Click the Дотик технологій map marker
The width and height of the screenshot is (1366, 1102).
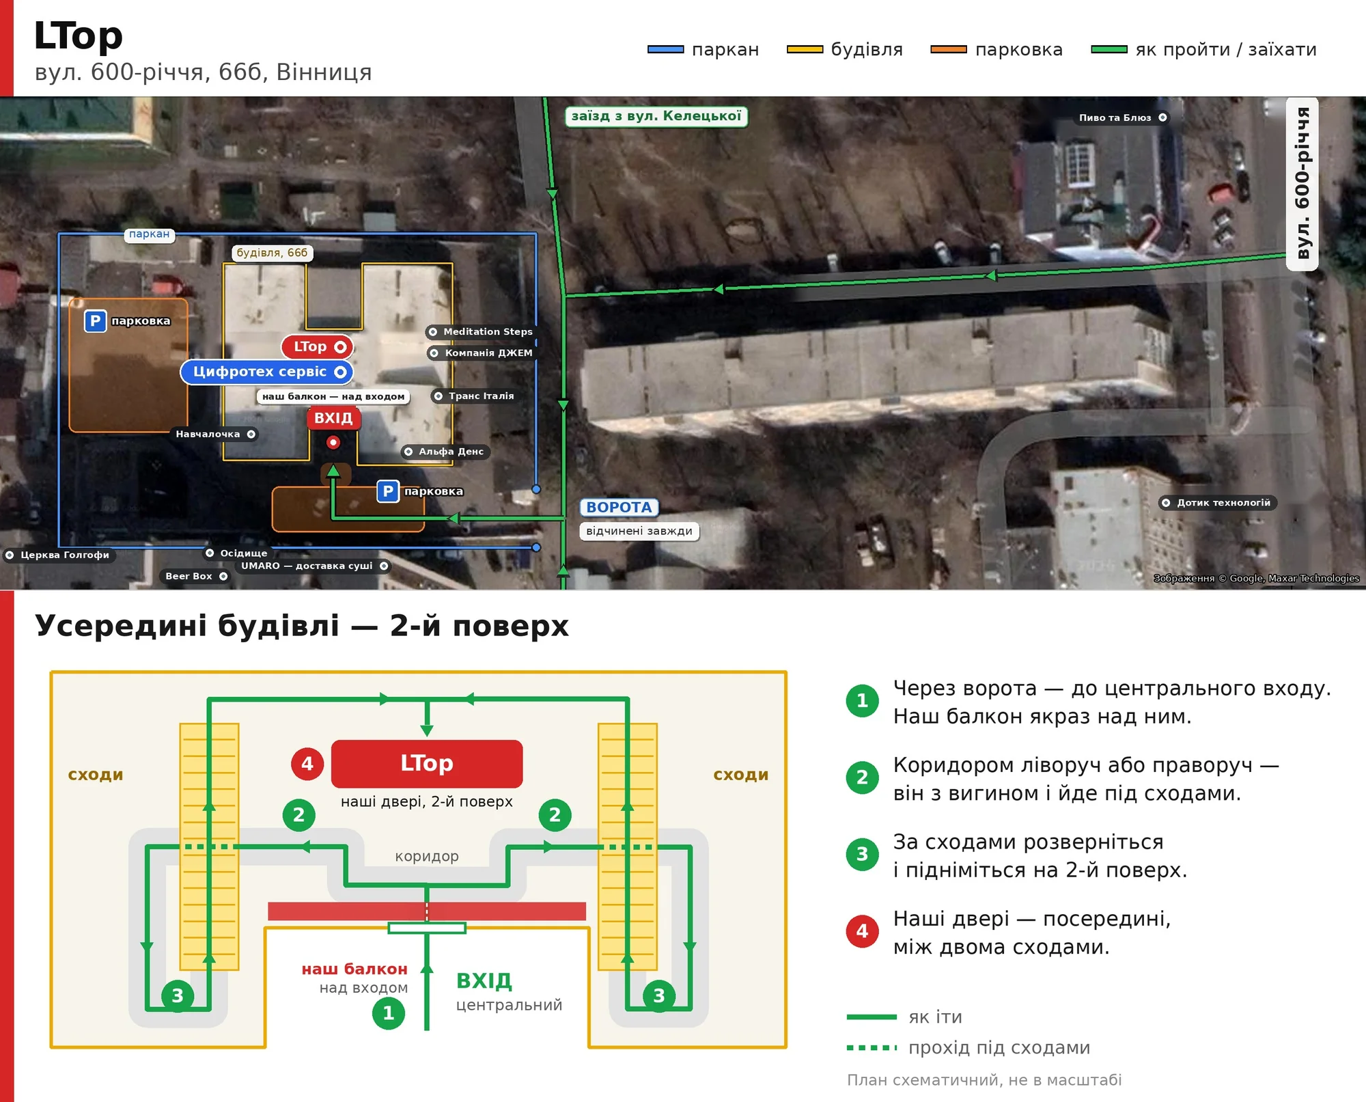(1218, 503)
